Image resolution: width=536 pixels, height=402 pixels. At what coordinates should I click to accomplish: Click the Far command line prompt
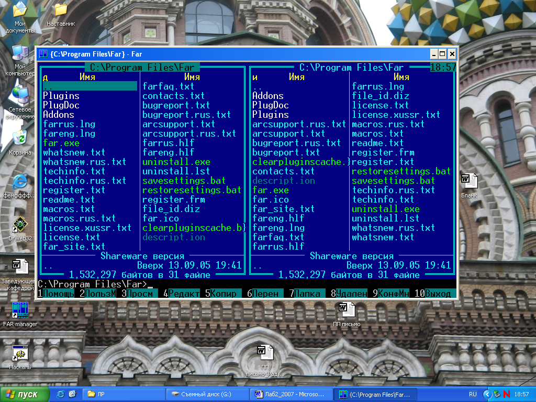247,284
